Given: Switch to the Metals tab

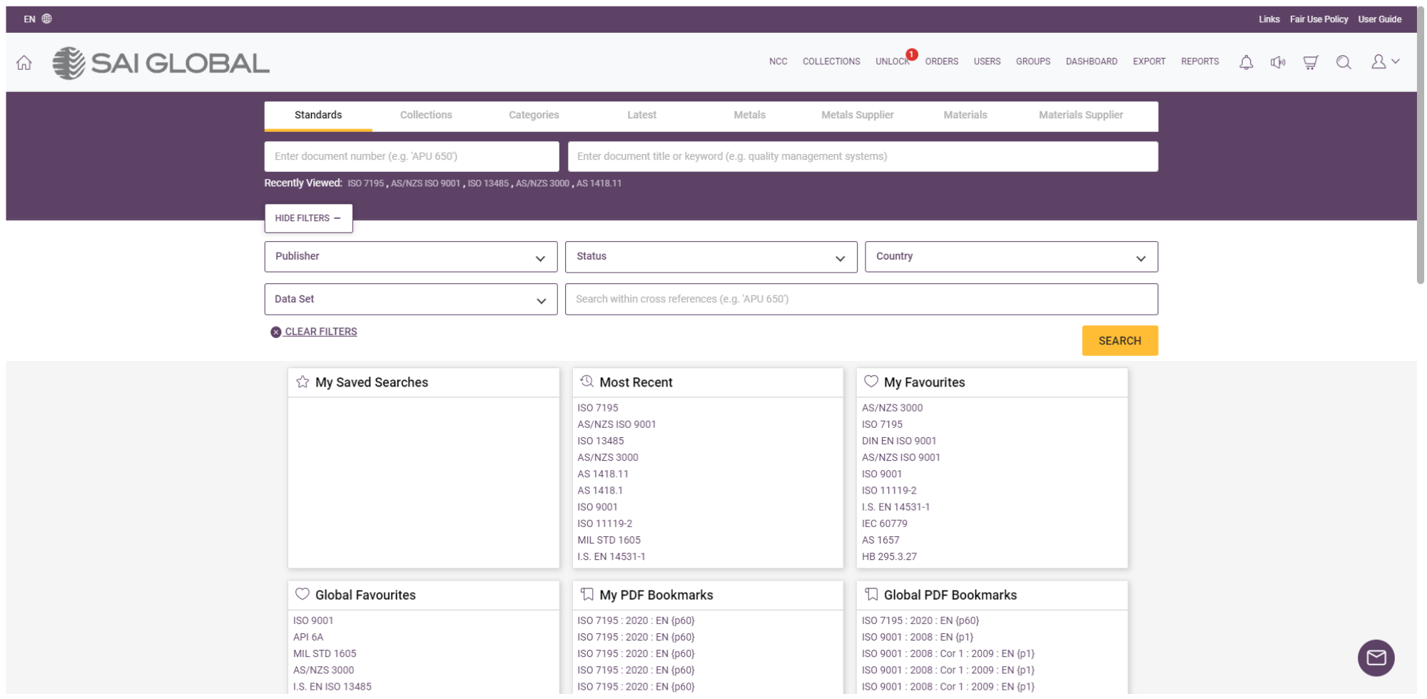Looking at the screenshot, I should click(x=749, y=116).
